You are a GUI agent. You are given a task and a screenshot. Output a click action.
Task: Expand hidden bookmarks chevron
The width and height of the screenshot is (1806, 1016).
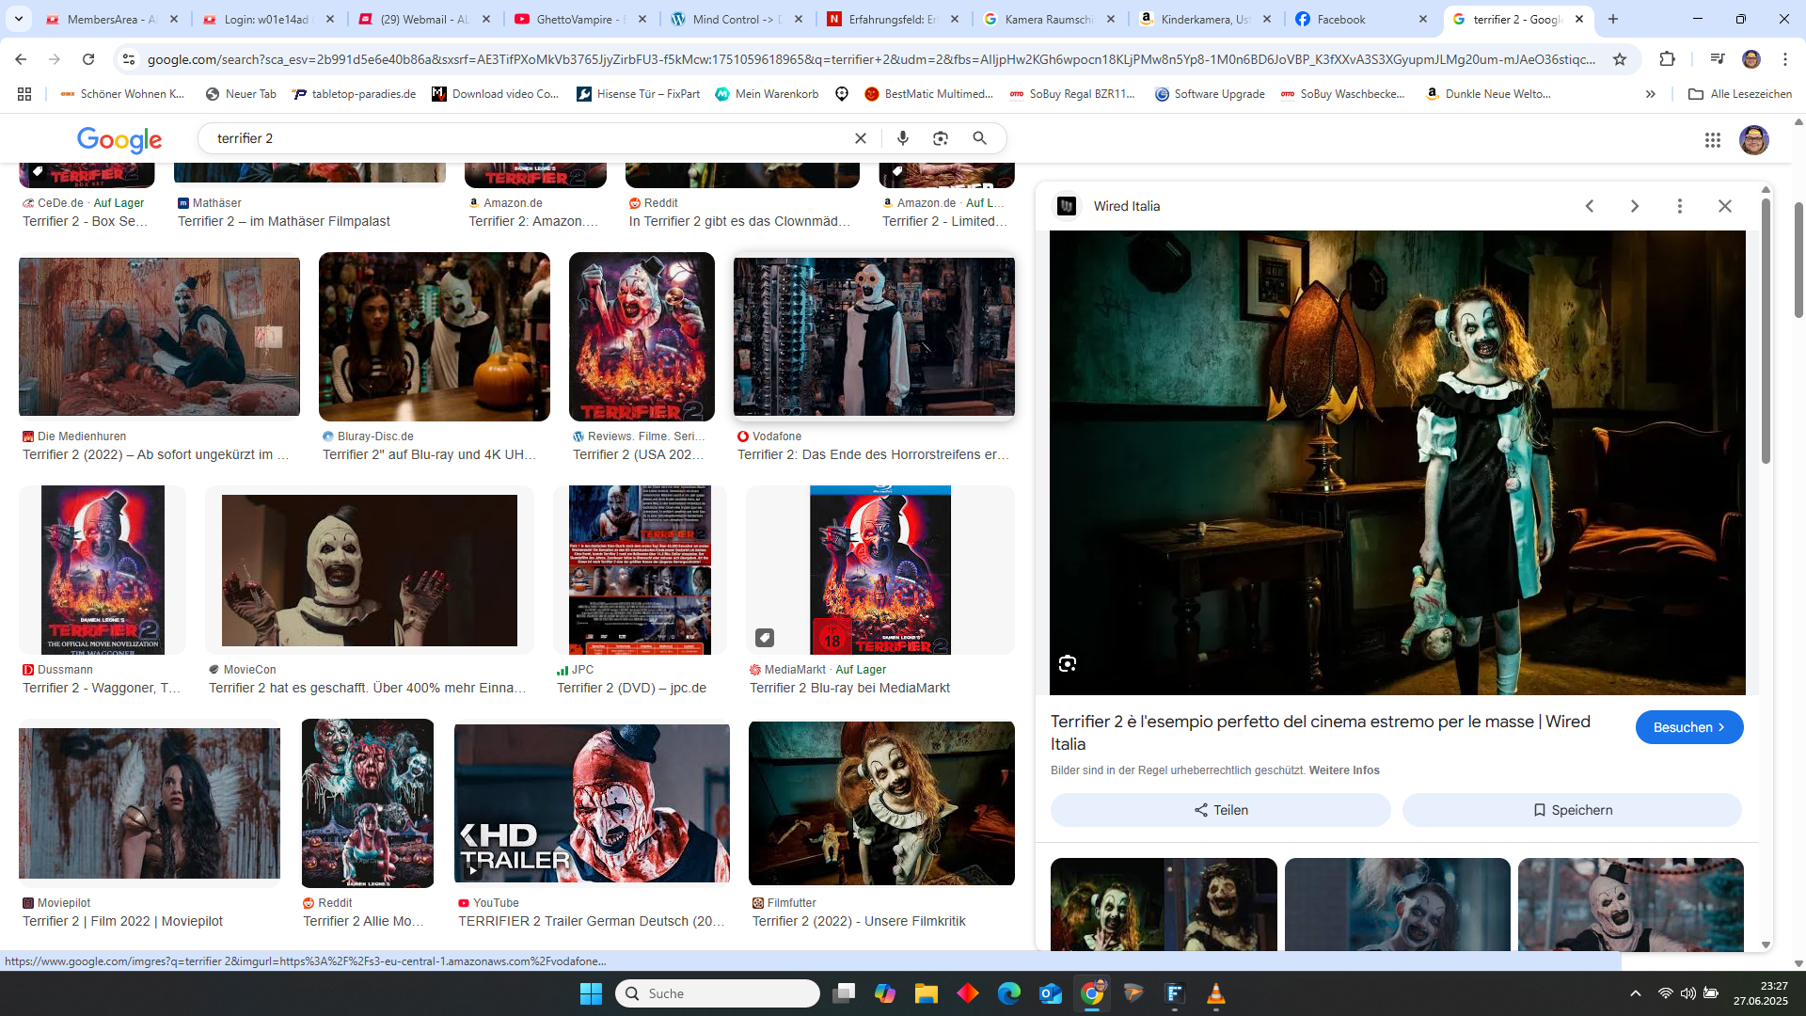pos(1651,94)
